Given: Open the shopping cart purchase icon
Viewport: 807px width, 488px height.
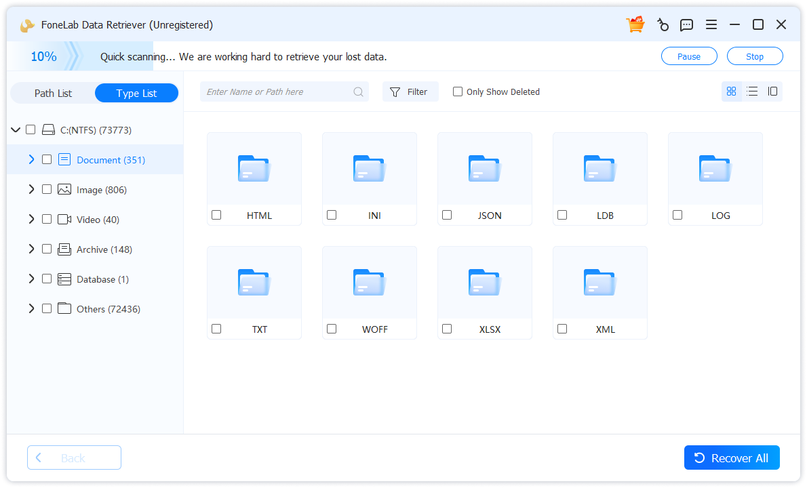Looking at the screenshot, I should pos(635,25).
